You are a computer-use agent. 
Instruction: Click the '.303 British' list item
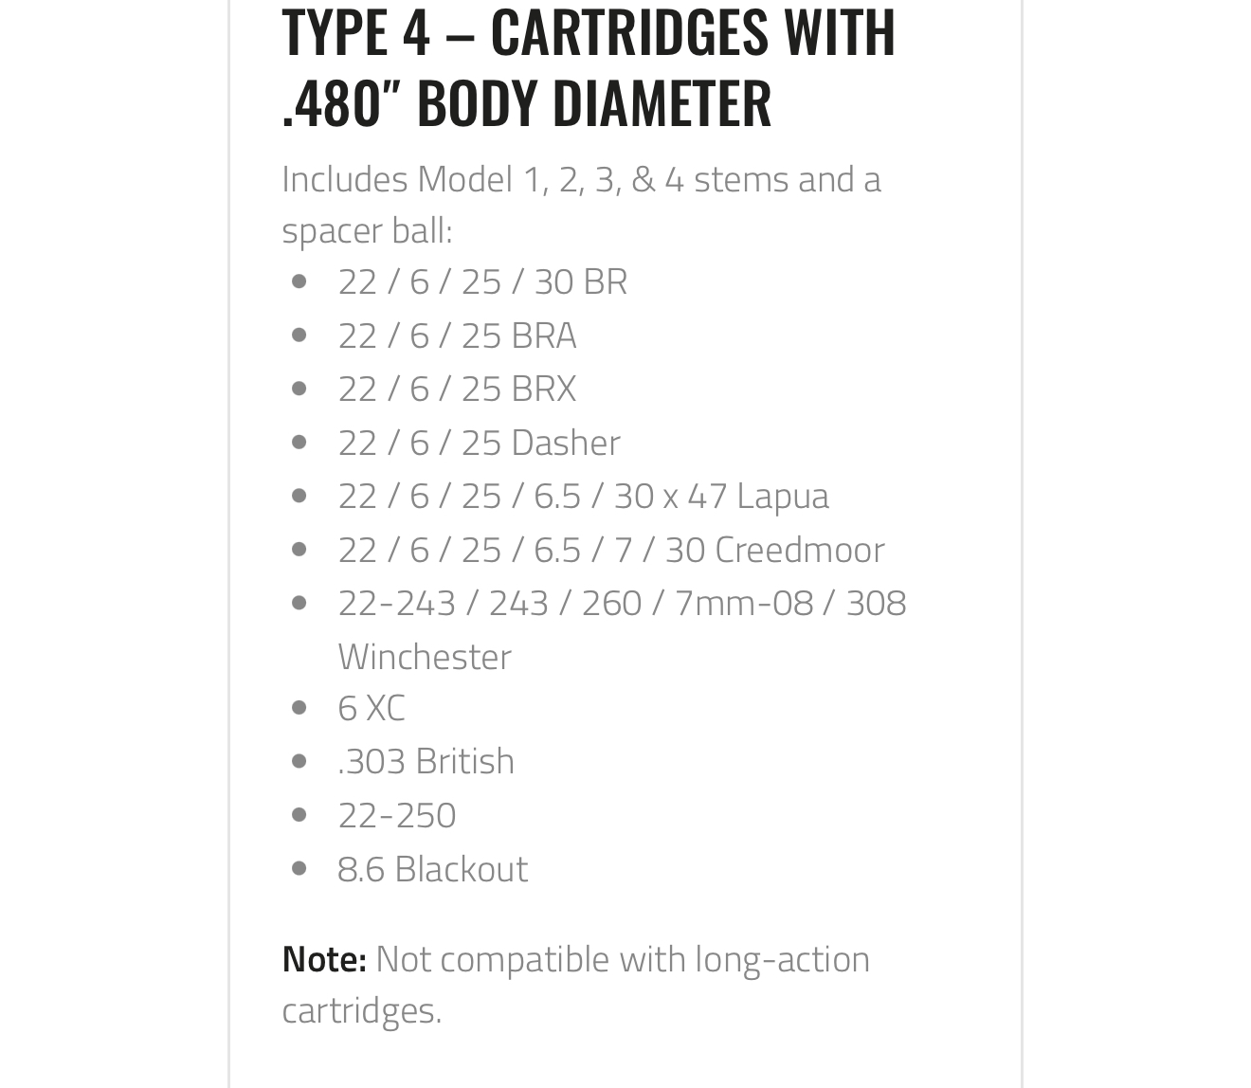point(426,761)
